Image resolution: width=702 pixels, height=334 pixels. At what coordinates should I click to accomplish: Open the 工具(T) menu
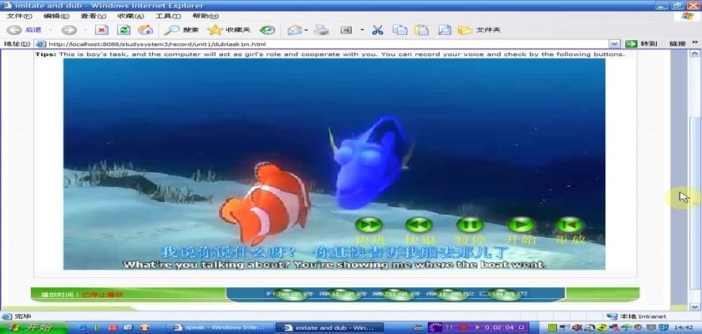(168, 16)
